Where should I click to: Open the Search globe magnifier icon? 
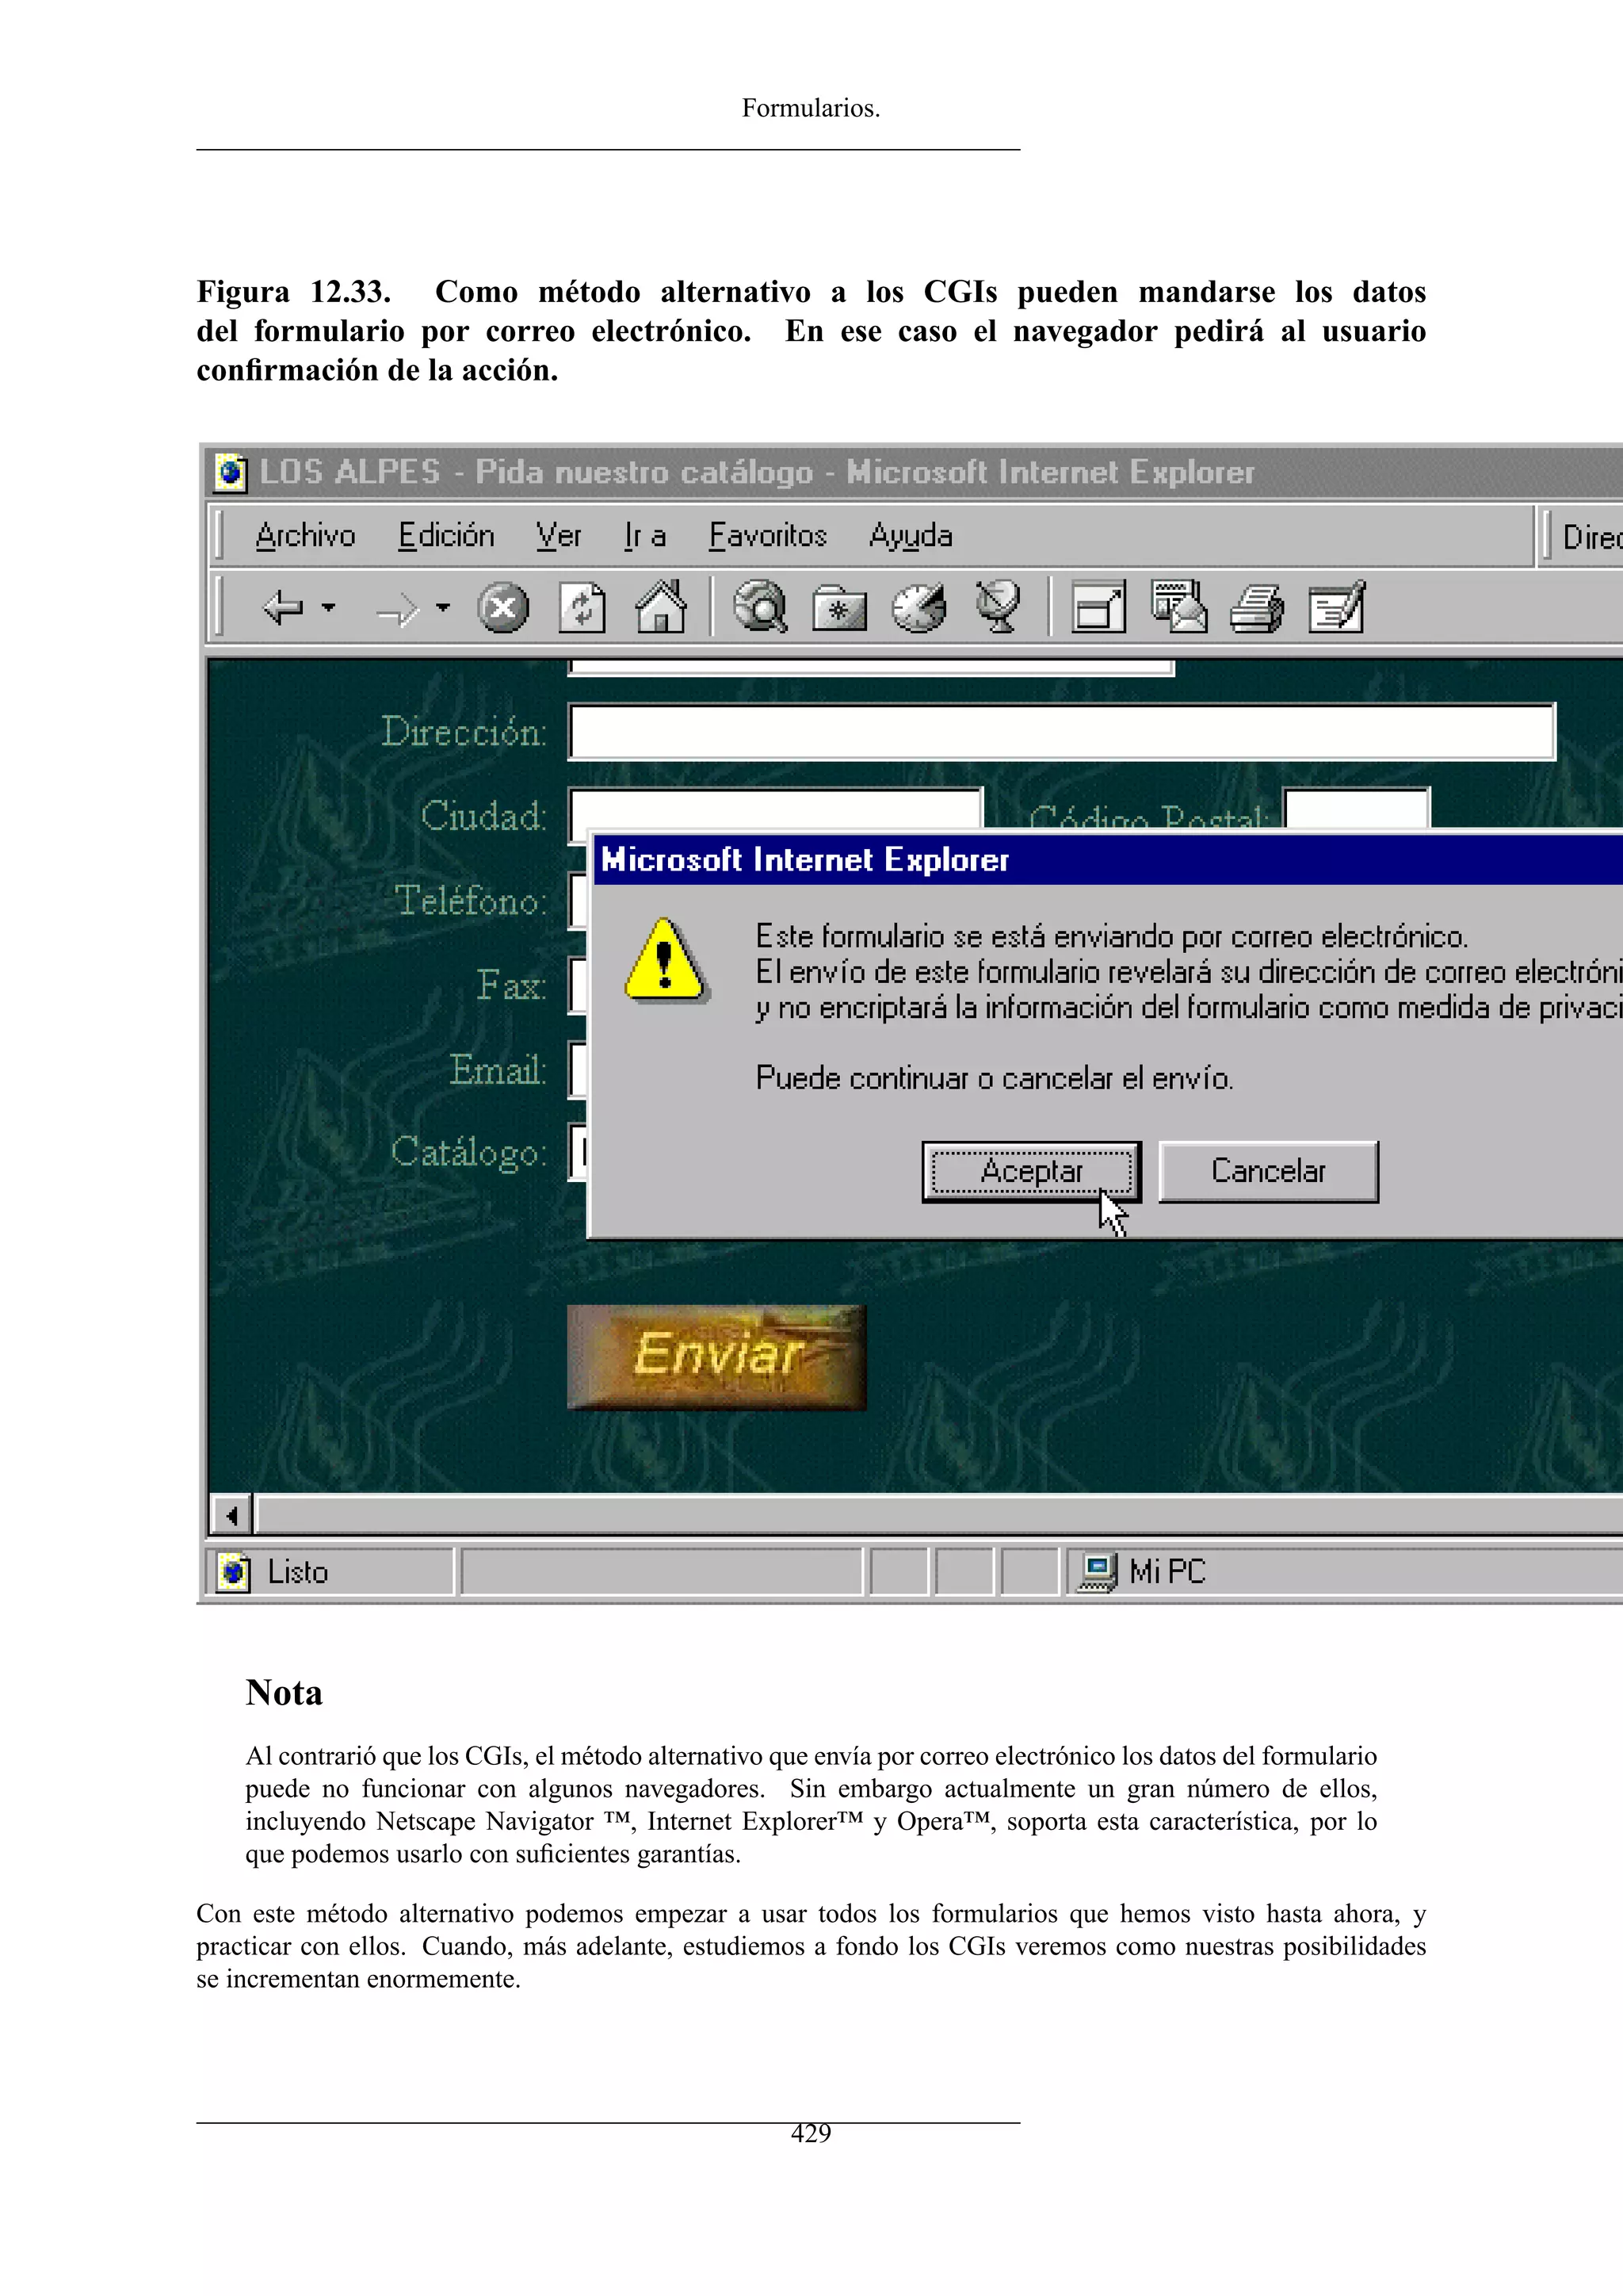[761, 607]
